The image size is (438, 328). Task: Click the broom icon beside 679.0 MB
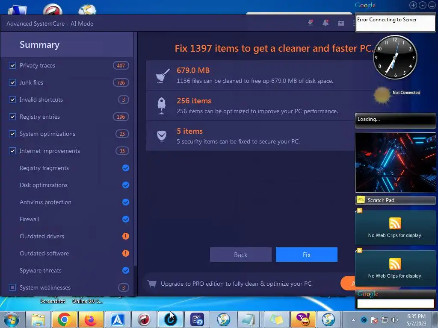[163, 76]
